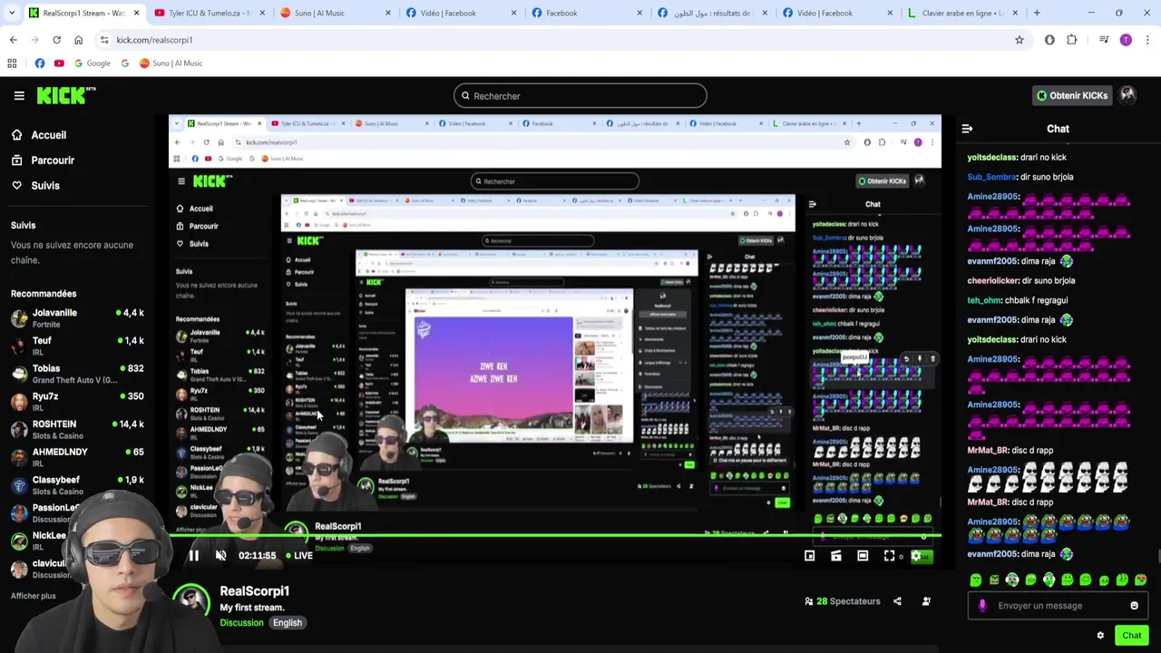Open the user profile avatar menu
Viewport: 1161px width, 653px height.
click(1127, 95)
